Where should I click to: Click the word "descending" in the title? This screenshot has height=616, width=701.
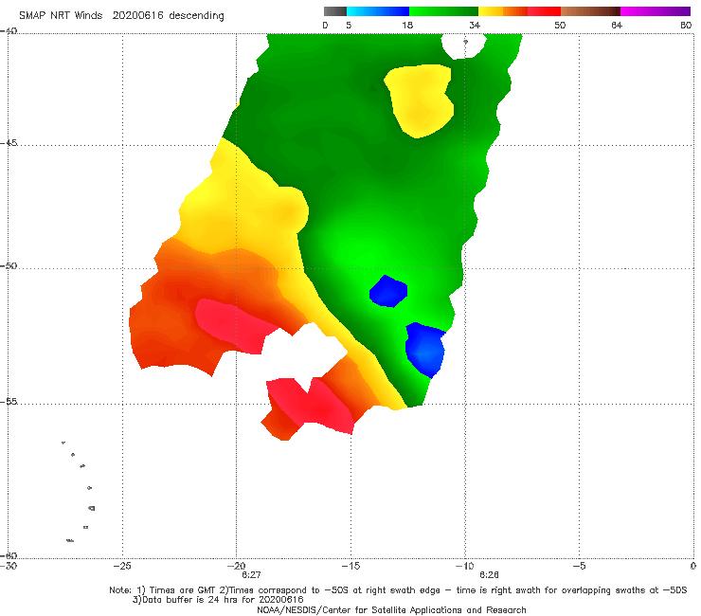coord(197,16)
